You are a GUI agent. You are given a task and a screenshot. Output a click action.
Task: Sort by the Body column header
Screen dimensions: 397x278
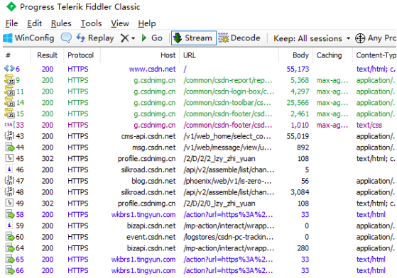296,55
